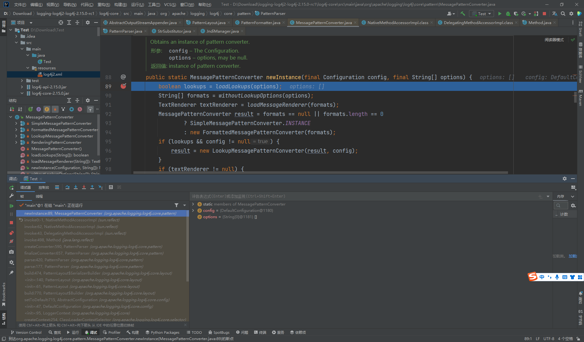Open the 重构(R) menu
Image resolution: width=584 pixels, height=342 pixels.
[x=104, y=4]
